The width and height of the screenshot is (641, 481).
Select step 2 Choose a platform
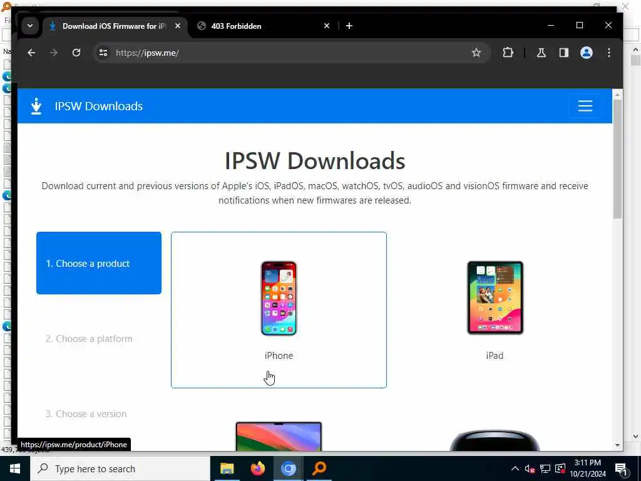click(x=89, y=339)
